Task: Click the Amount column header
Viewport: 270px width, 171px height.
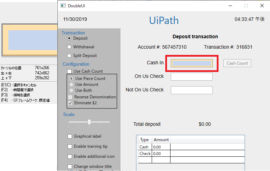Action: pyautogui.click(x=161, y=140)
